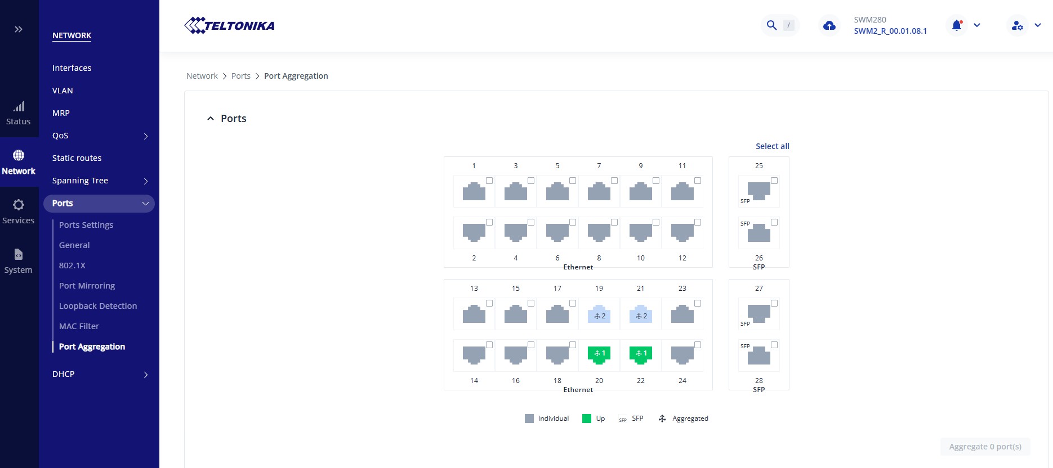
Task: Tick the checkbox for Ethernet port 1
Action: 489,181
